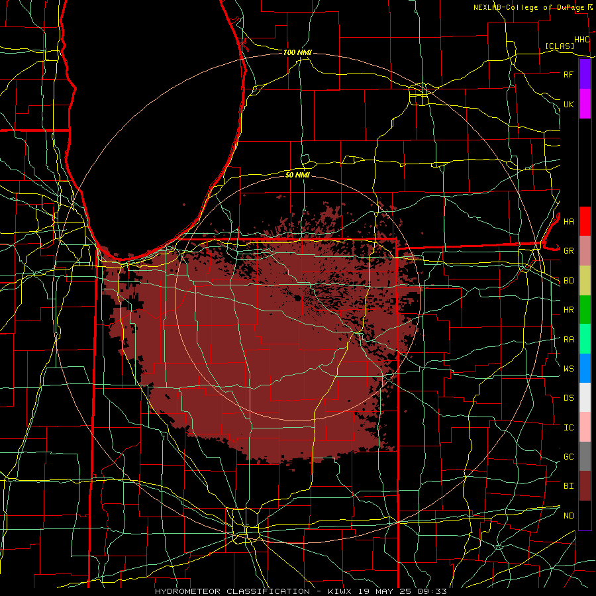596x596 pixels.
Task: Pick the white DS legend swatch
Action: pos(585,397)
